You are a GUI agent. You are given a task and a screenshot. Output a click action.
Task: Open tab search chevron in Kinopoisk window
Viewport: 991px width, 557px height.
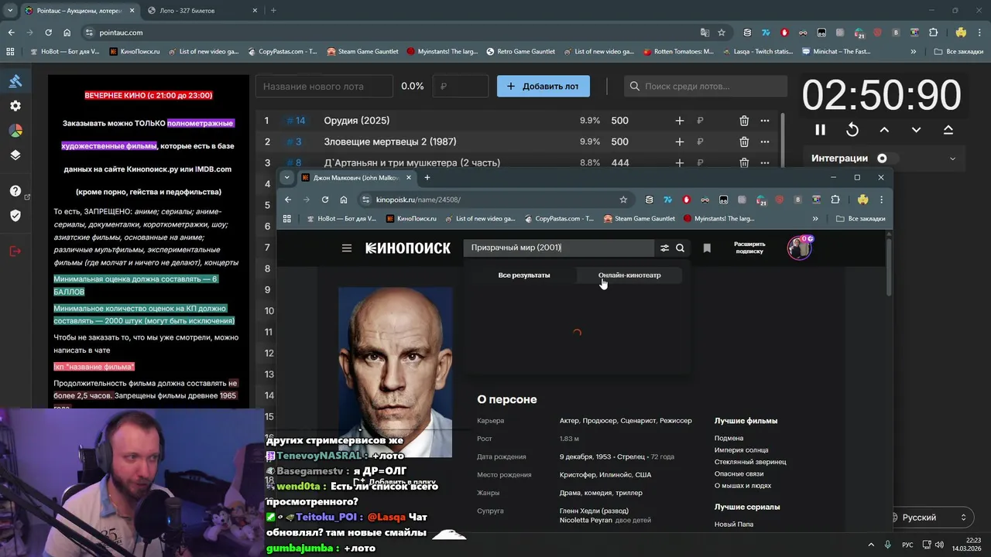click(286, 177)
